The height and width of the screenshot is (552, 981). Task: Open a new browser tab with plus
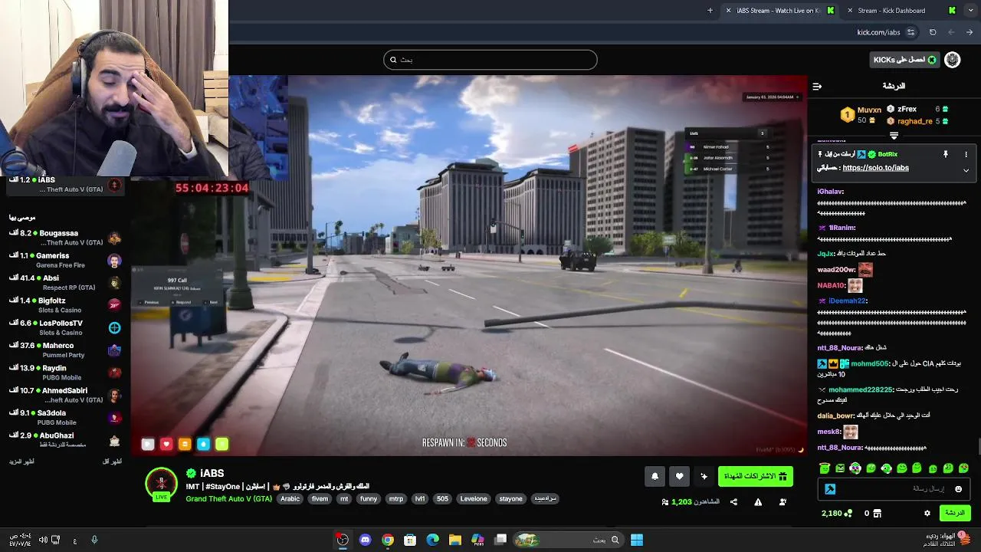coord(710,11)
